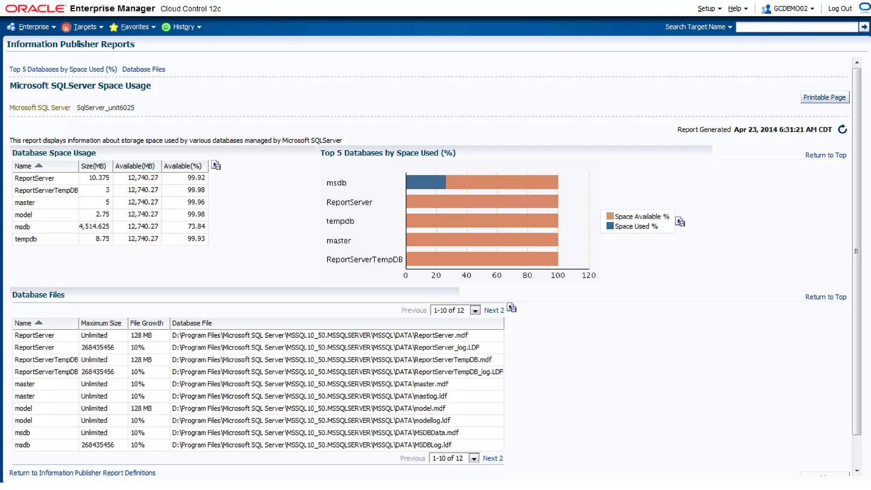Open the bottom 1-10 of 12 page selector
Viewport: 871px width, 490px height.
[x=454, y=458]
